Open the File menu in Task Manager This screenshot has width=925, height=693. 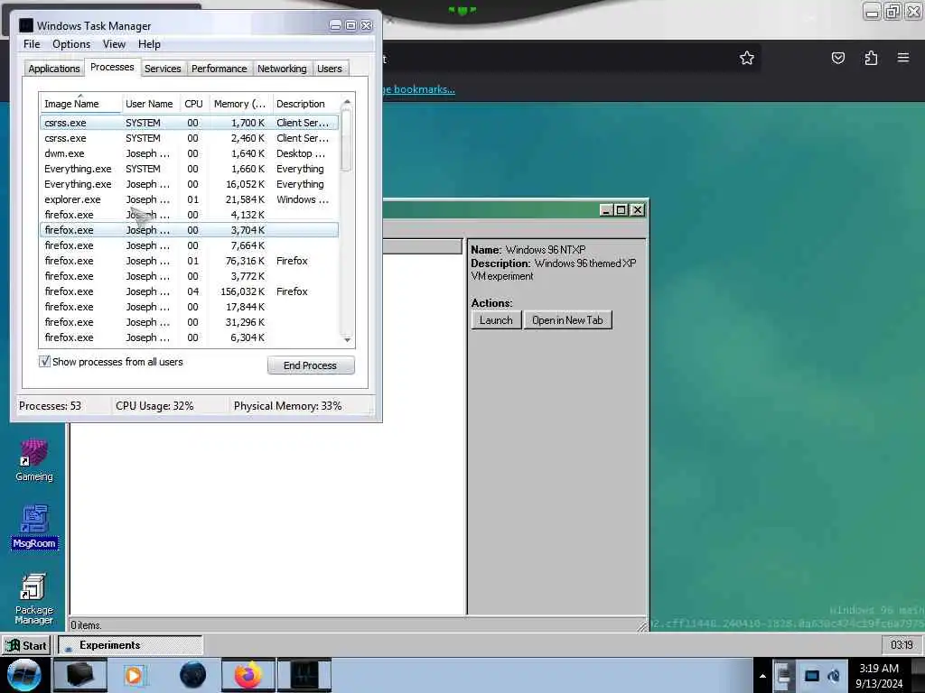point(32,44)
